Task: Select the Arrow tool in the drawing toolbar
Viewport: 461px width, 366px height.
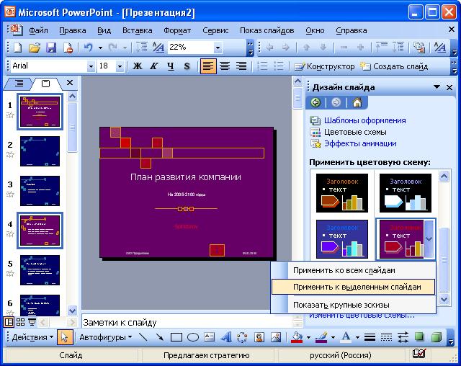Action: pyautogui.click(x=160, y=337)
